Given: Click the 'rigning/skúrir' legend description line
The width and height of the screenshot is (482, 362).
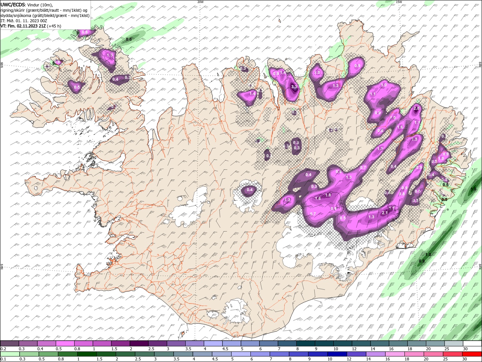Looking at the screenshot, I should click(44, 10).
